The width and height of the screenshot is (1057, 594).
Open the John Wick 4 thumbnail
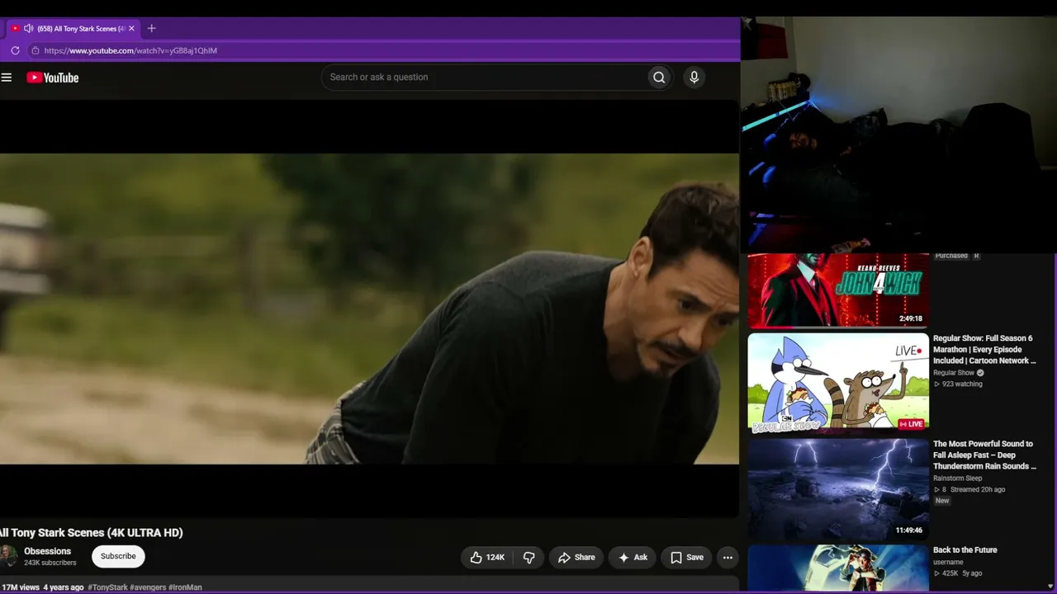pos(838,291)
